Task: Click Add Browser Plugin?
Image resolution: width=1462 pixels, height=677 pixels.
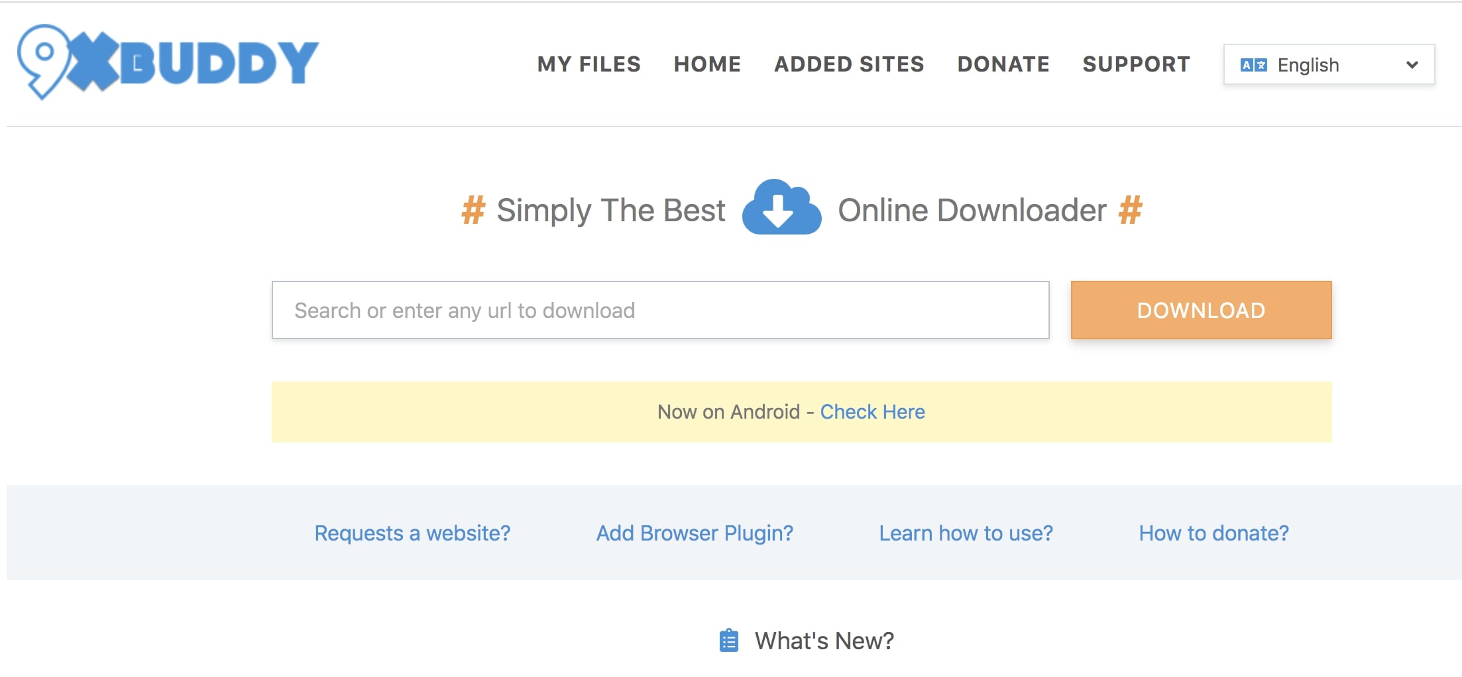Action: tap(695, 533)
